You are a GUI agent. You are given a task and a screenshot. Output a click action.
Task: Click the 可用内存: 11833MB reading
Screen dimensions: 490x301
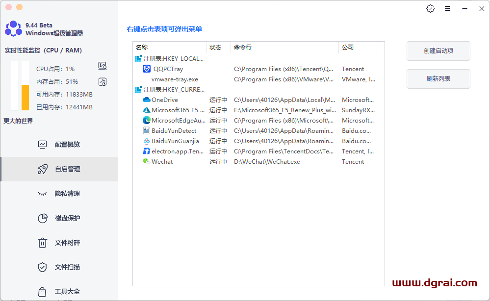[64, 94]
